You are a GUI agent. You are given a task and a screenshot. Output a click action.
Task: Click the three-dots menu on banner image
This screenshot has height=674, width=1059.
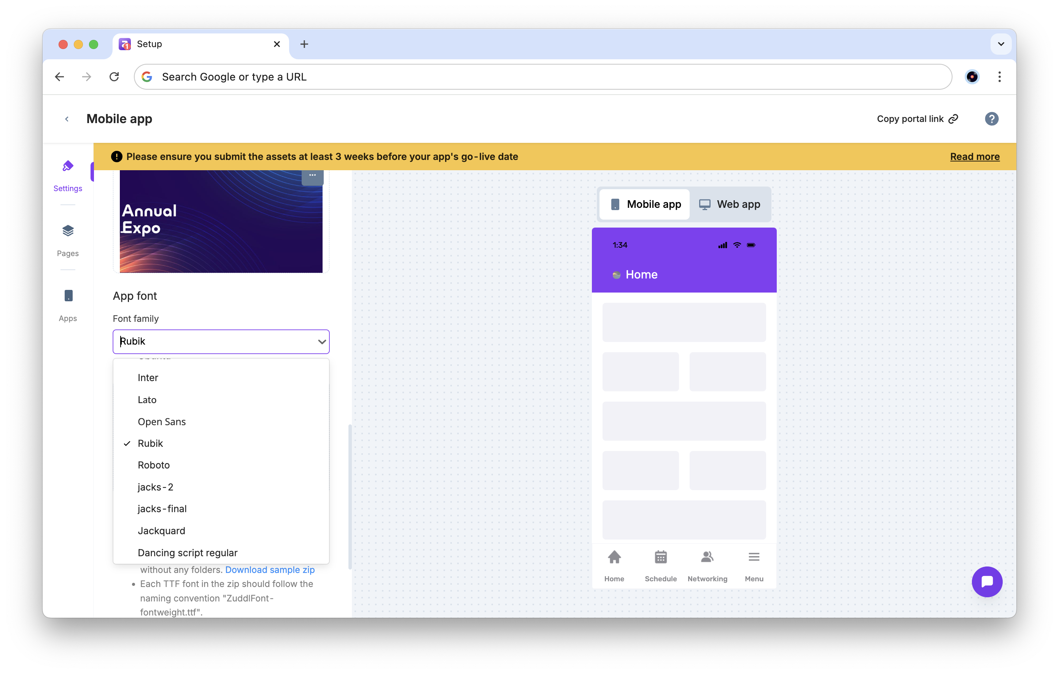tap(312, 175)
